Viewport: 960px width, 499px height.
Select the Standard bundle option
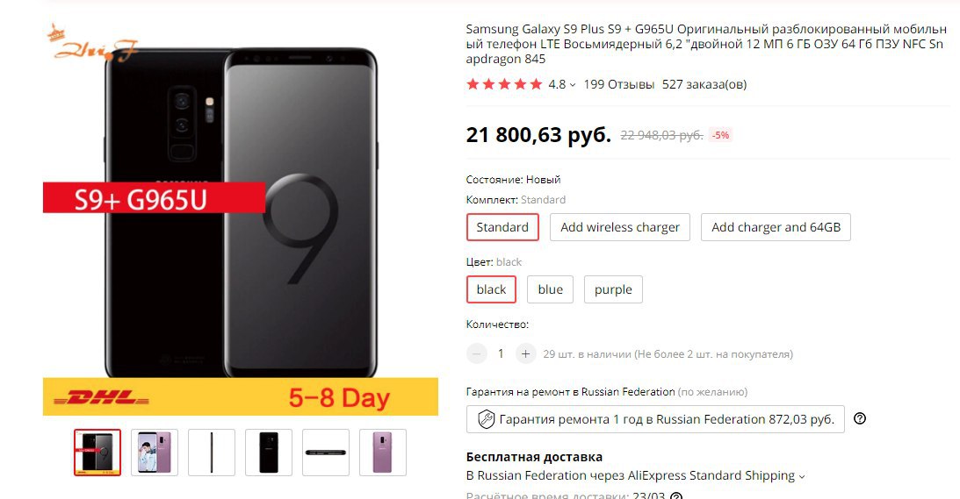502,227
